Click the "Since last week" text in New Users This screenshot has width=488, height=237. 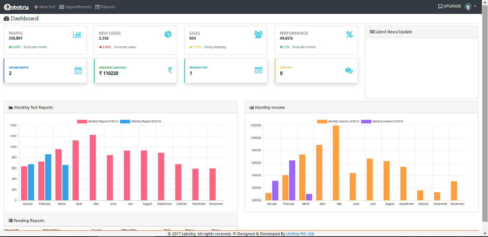pos(125,47)
